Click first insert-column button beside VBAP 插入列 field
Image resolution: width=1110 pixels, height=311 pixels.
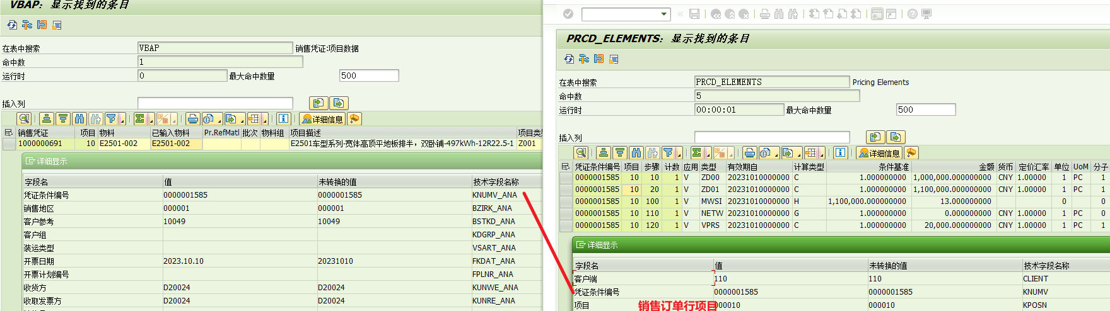click(318, 103)
